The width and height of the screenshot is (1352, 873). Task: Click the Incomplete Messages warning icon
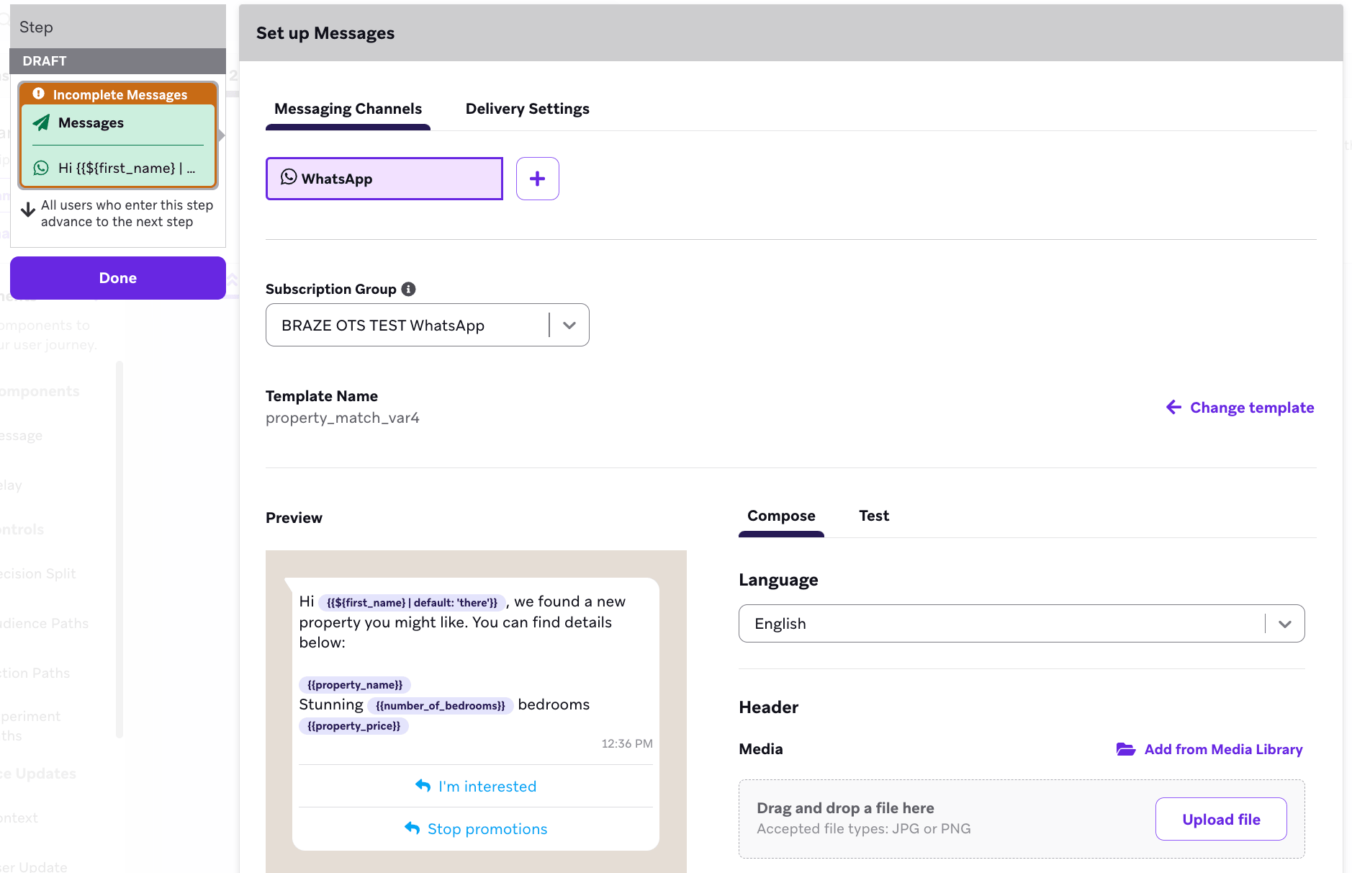pyautogui.click(x=39, y=94)
